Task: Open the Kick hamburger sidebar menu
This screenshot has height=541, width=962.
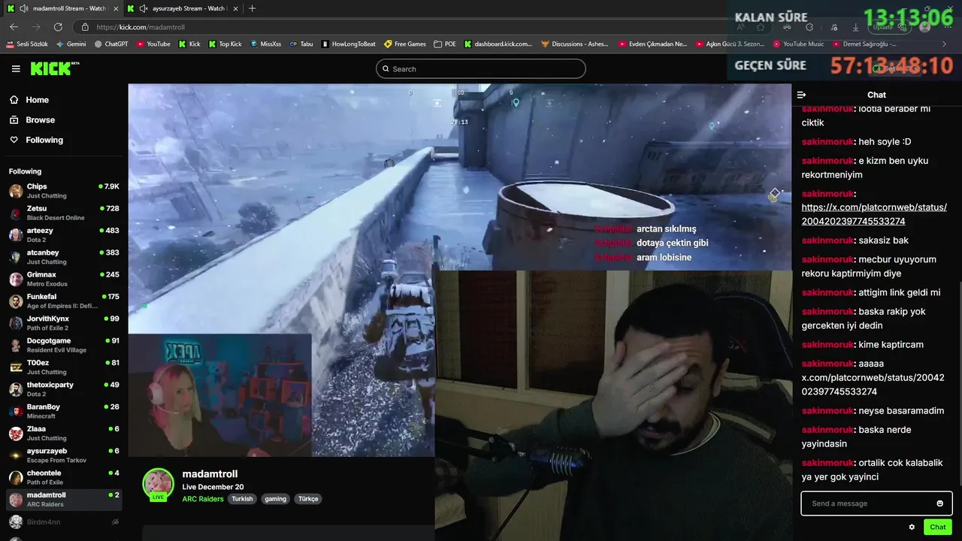Action: point(16,68)
